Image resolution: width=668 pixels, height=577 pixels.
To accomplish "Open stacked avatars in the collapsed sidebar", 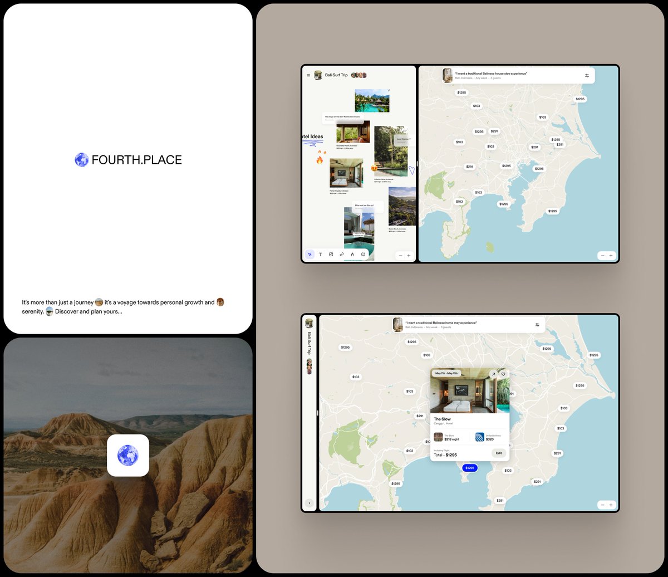I will (309, 366).
